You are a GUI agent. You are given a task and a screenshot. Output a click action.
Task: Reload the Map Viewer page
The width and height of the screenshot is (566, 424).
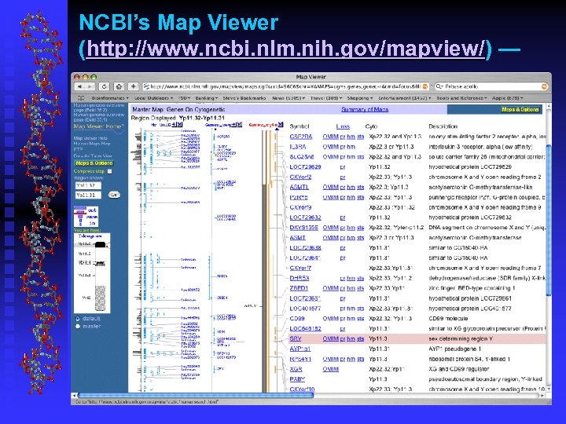point(105,86)
